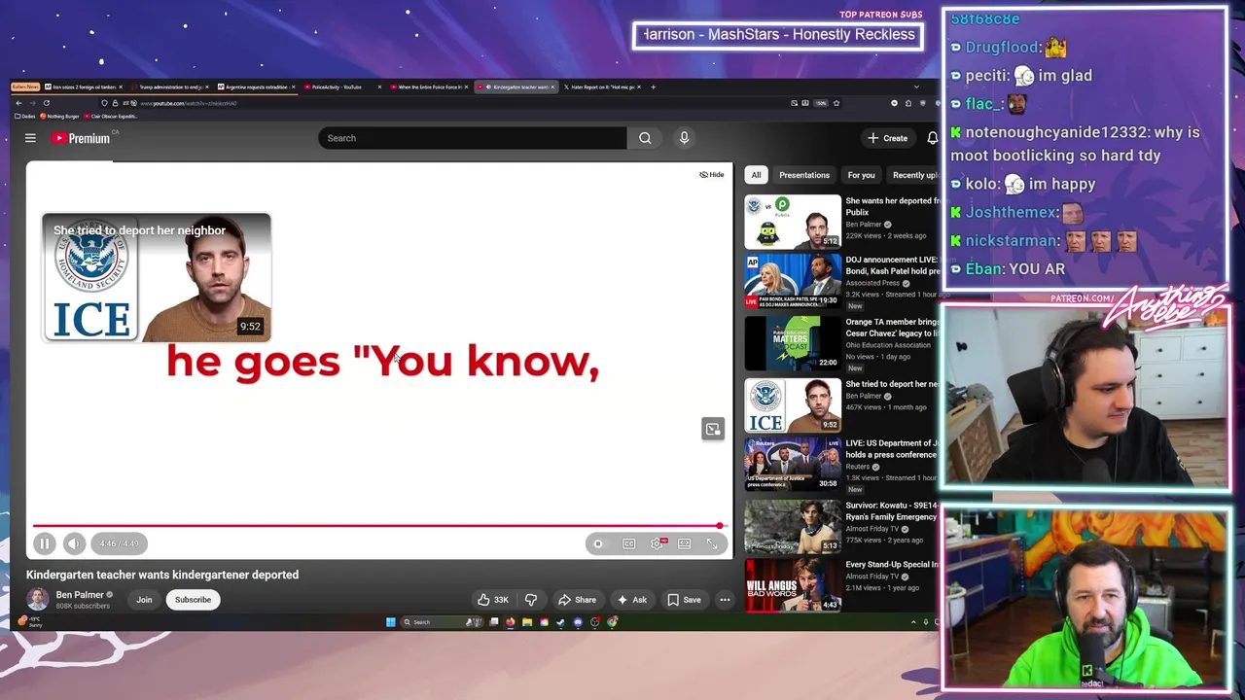The width and height of the screenshot is (1245, 700).
Task: Open DOJ announcement LIVE video thumbnail
Action: coord(793,282)
